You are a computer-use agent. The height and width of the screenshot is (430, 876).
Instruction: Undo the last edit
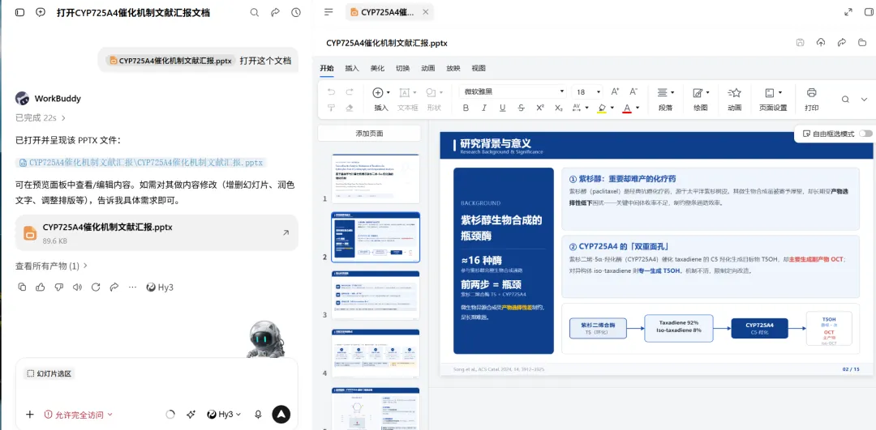tap(331, 92)
